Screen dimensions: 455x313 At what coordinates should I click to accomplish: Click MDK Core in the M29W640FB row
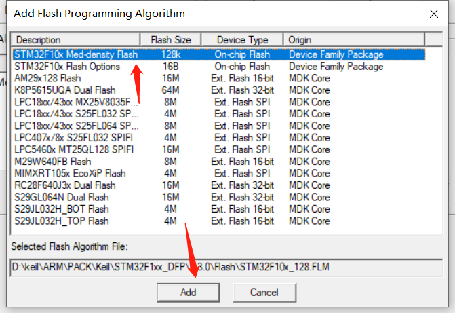coord(309,162)
